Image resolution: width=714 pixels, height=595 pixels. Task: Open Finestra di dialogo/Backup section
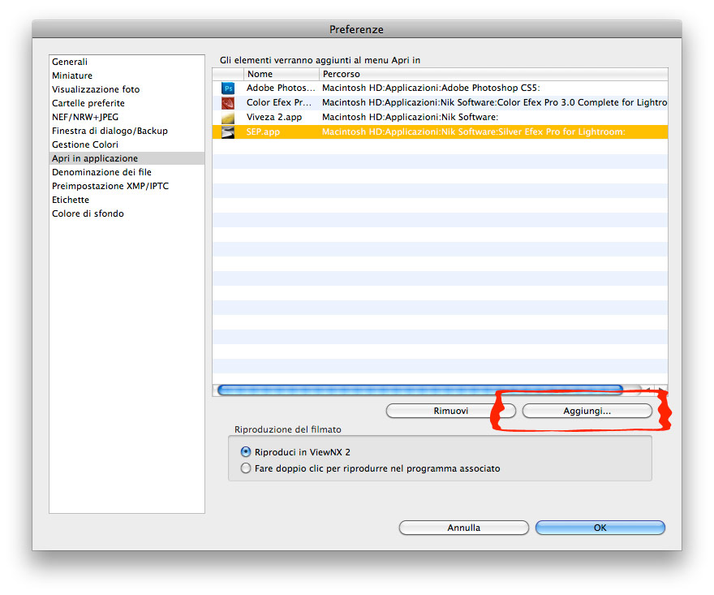click(127, 131)
